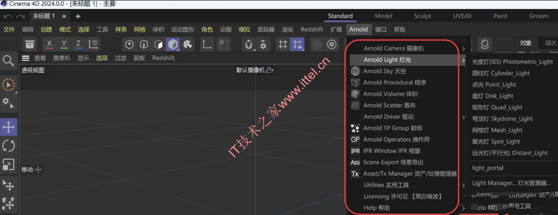Open the 运动图形 menu
The image size is (558, 215).
183,29
